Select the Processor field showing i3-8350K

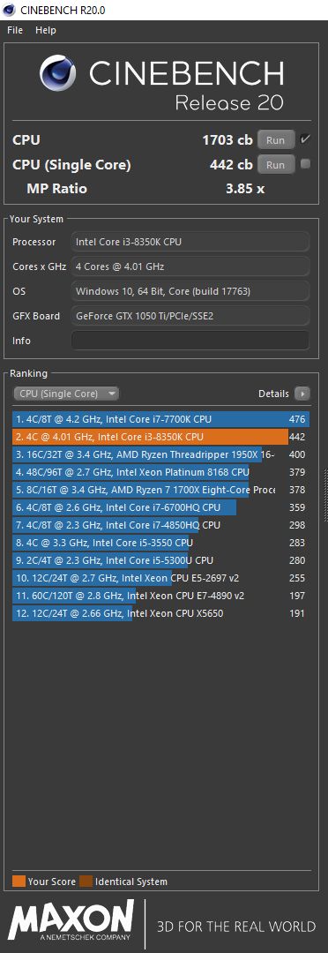(190, 242)
